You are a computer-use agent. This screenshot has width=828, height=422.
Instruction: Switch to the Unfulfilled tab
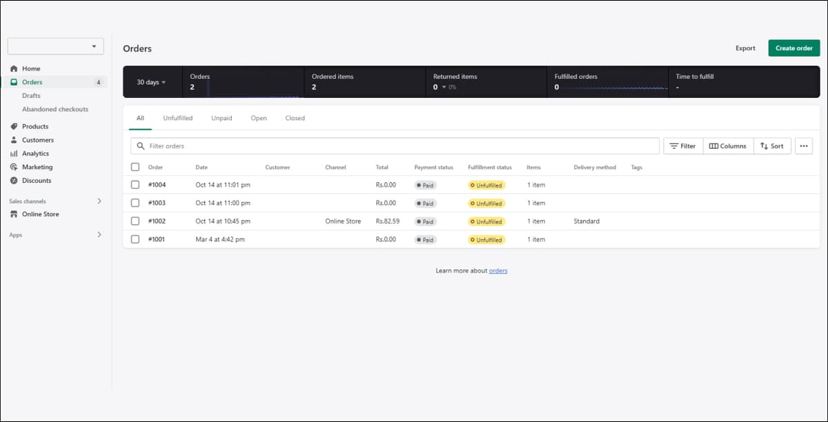coord(178,118)
